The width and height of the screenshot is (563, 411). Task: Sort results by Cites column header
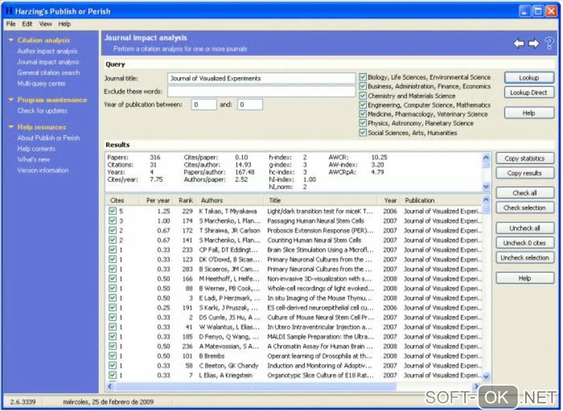[x=123, y=200]
